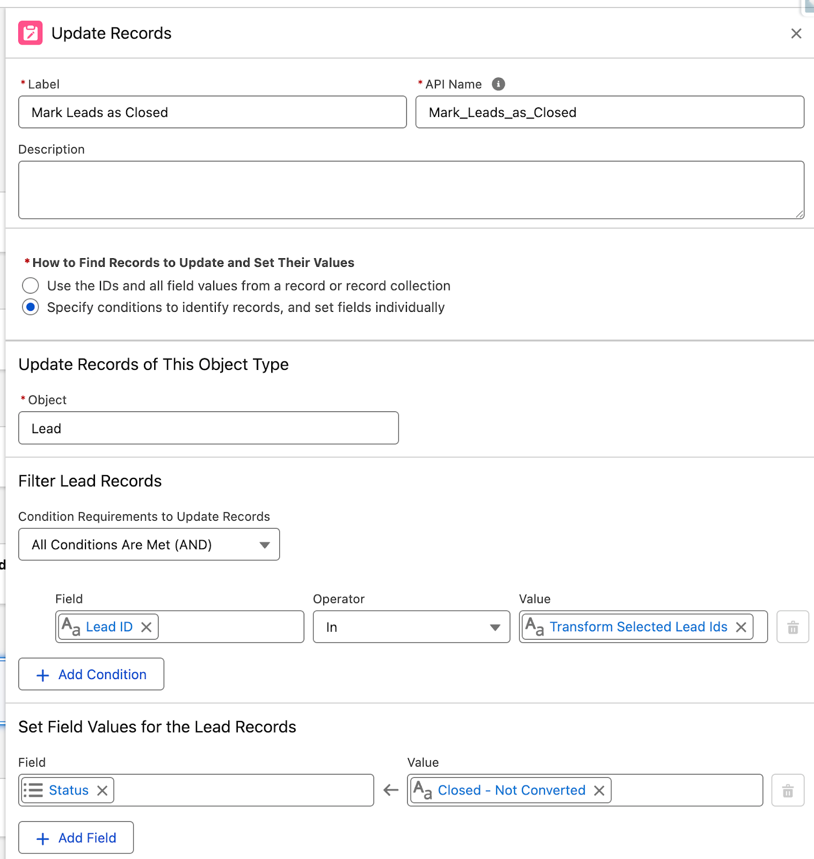Click the Label field Mark Leads as Closed
The image size is (814, 859).
213,112
